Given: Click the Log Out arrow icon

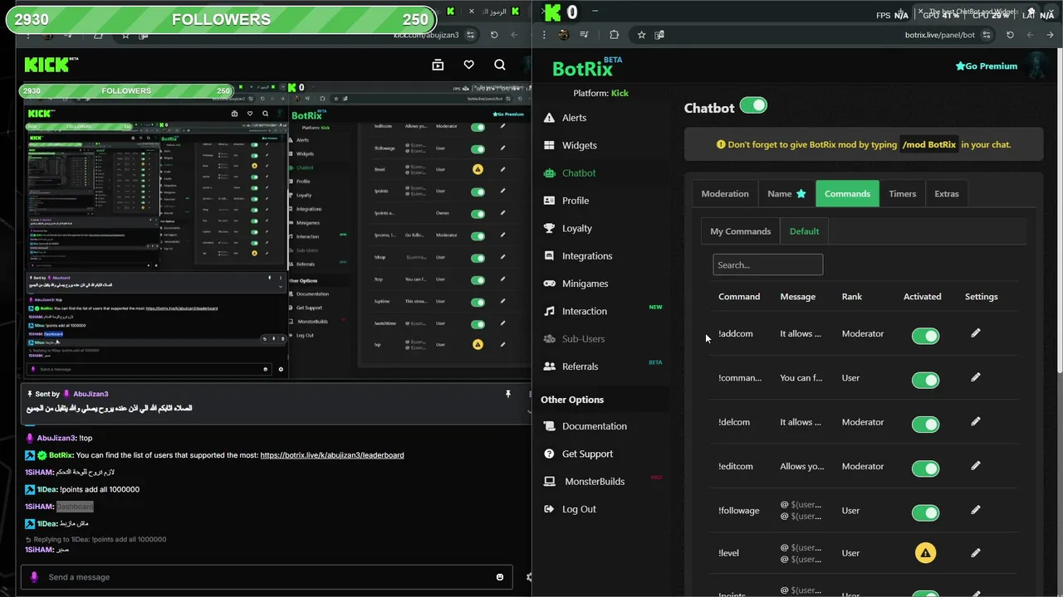Looking at the screenshot, I should (549, 509).
